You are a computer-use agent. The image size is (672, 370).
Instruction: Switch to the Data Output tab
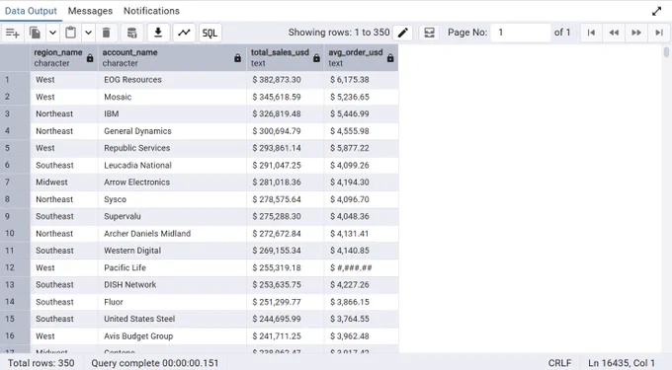point(31,11)
